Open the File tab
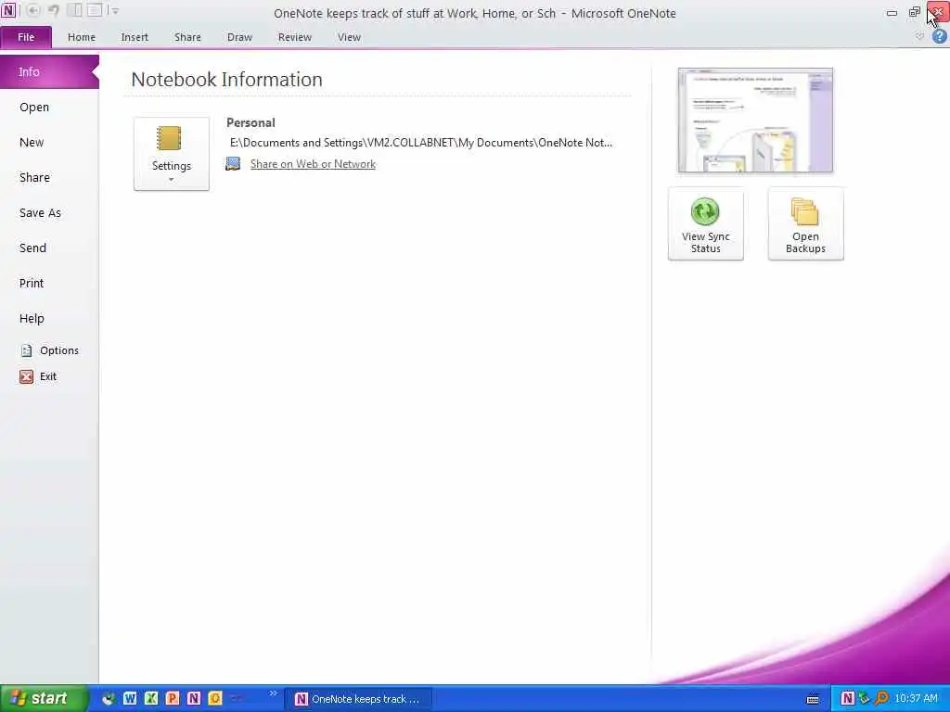This screenshot has width=950, height=712. [x=26, y=37]
